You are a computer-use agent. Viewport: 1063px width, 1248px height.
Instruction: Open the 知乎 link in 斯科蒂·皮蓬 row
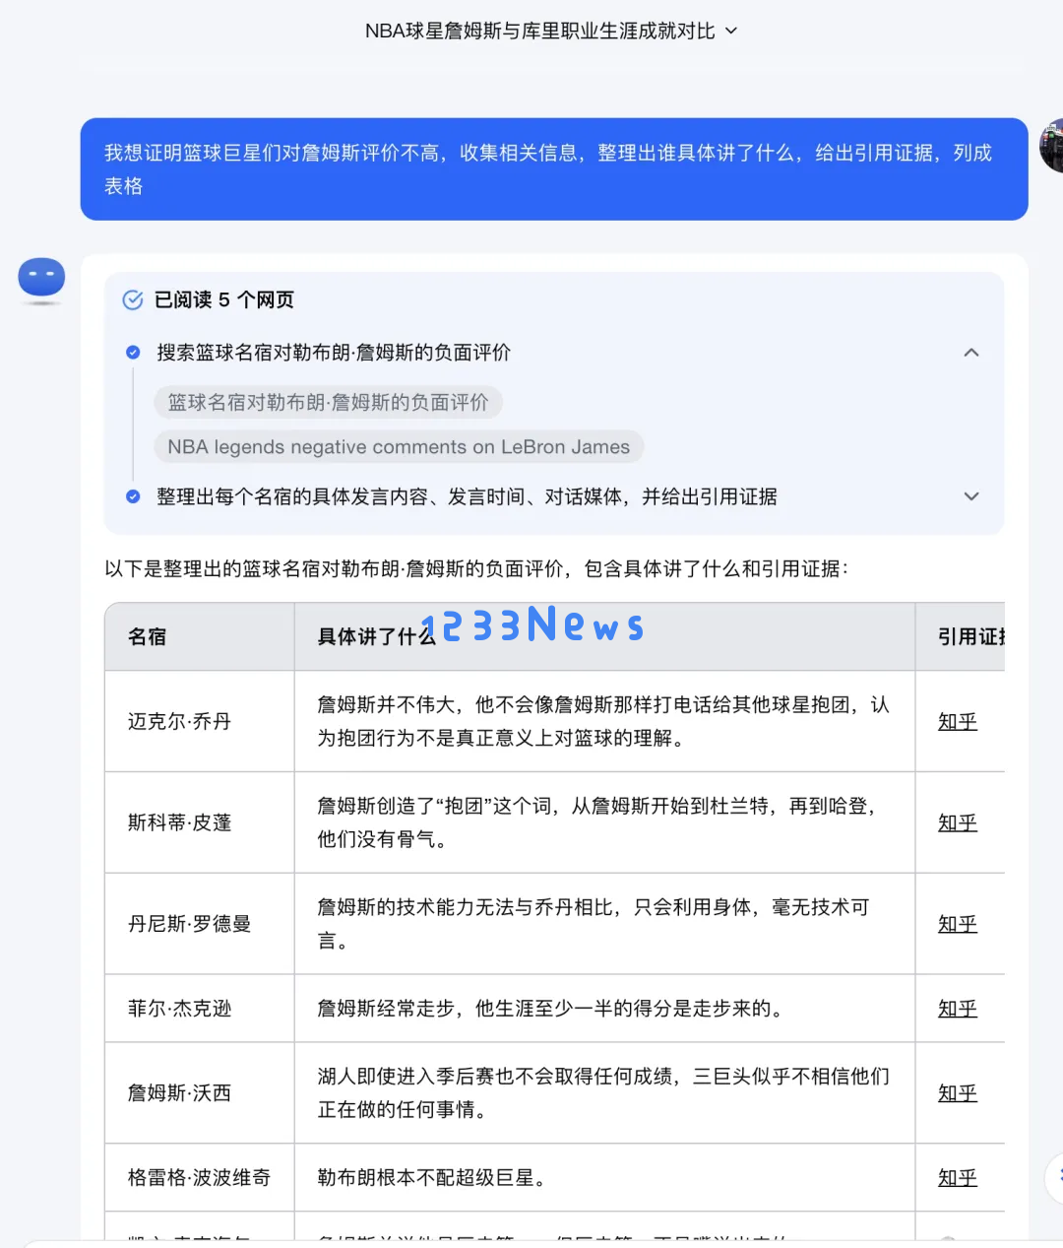tap(958, 823)
